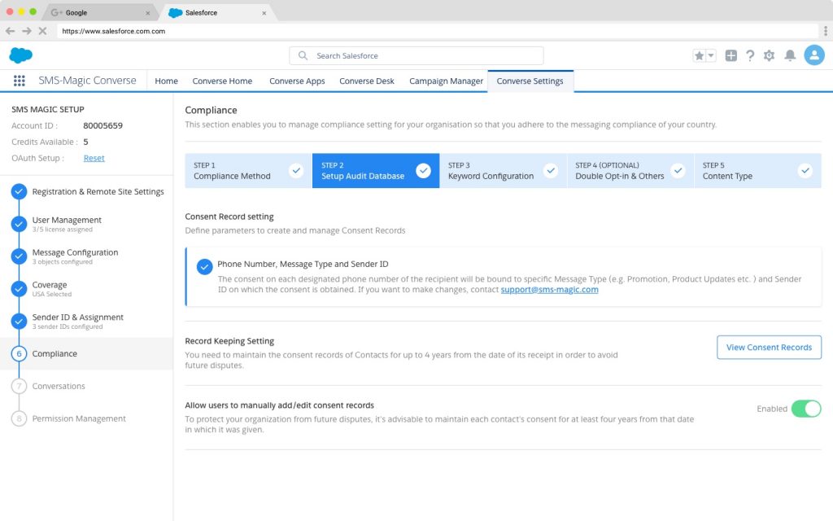Close the Google browser tab
Image resolution: width=833 pixels, height=521 pixels.
pyautogui.click(x=148, y=13)
